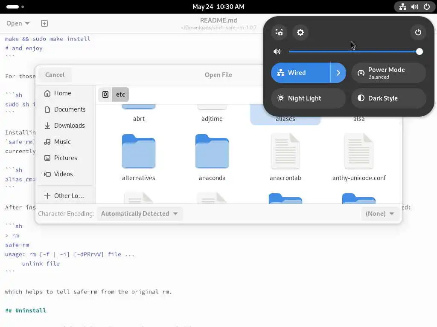
Task: Select the anacrontab file
Action: 286,158
